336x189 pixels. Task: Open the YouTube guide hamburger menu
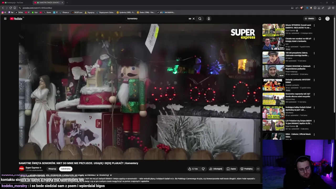(x=5, y=19)
